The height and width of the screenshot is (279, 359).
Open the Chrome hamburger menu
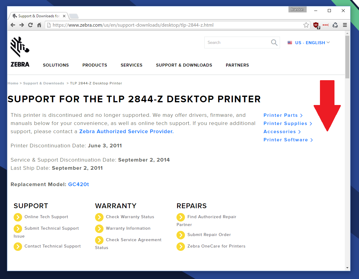[x=345, y=25]
